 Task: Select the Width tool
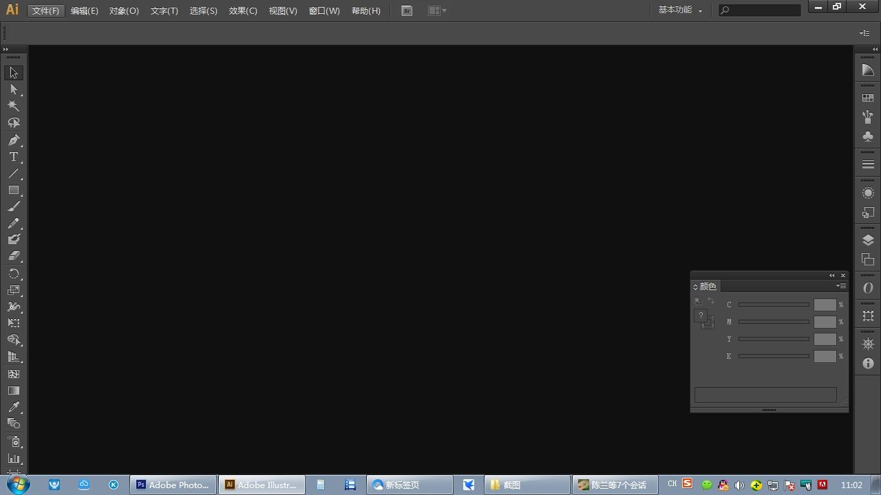click(14, 307)
